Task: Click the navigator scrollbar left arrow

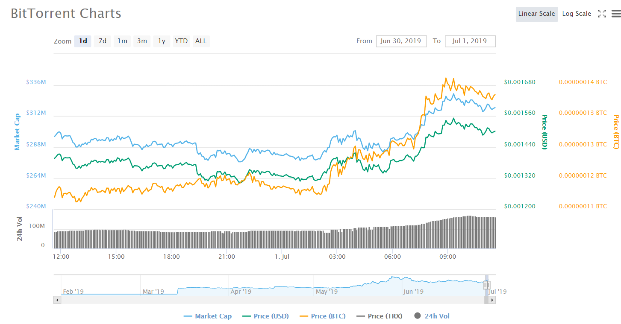Action: click(57, 300)
